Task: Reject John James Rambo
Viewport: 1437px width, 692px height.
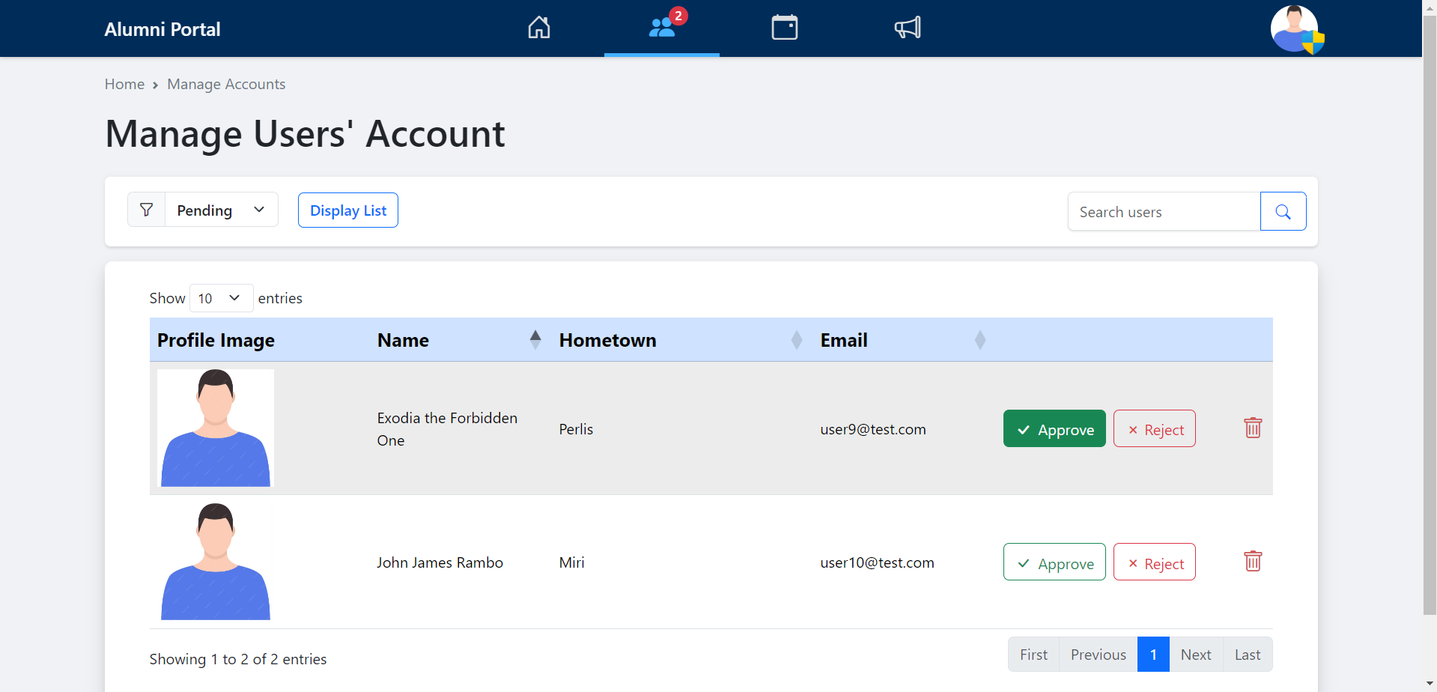Action: [1155, 562]
